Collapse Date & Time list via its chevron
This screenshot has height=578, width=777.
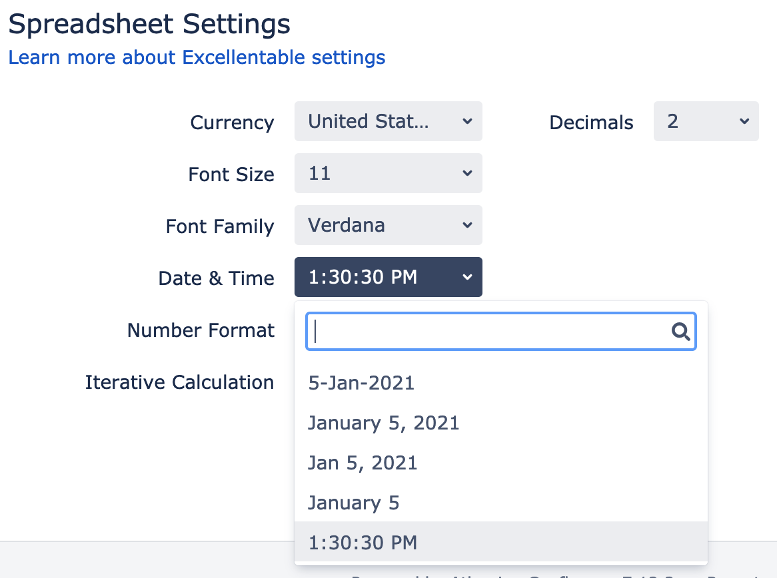(466, 278)
